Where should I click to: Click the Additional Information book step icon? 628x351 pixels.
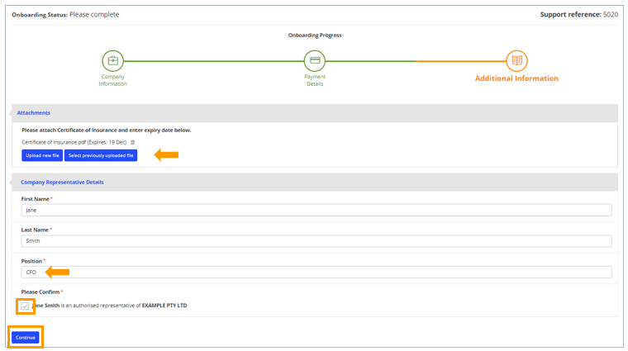(516, 60)
